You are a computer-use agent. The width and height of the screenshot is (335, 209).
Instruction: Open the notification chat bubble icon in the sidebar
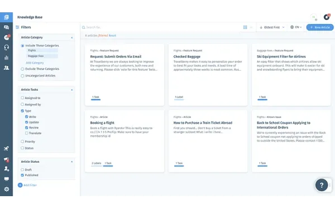point(7,37)
